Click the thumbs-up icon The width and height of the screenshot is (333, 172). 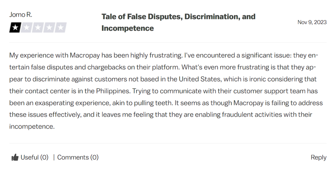(x=15, y=158)
